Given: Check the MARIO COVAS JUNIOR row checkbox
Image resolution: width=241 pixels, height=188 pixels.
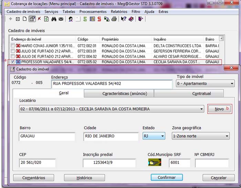Looking at the screenshot, I should click(13, 45).
